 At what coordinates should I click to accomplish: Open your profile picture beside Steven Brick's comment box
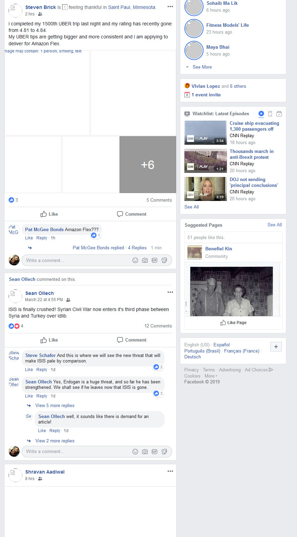point(14,260)
